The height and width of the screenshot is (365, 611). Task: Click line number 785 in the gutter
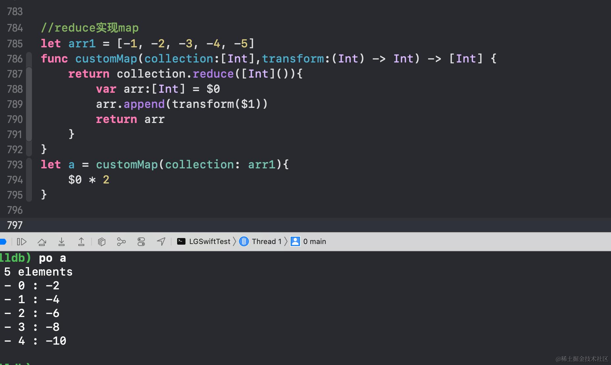tap(15, 44)
